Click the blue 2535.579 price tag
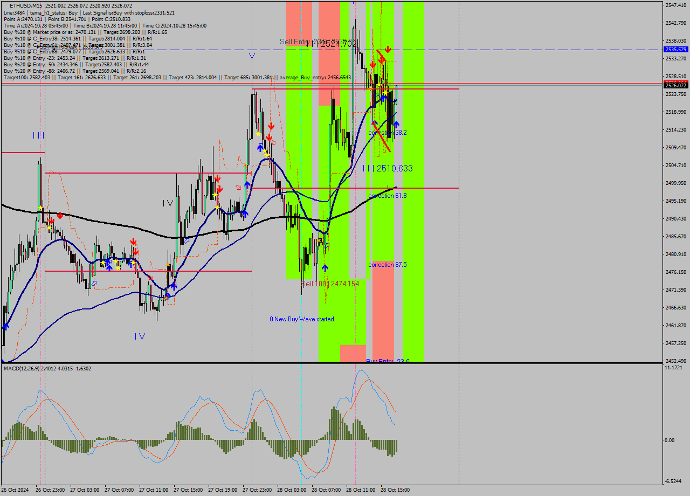Screen dimensions: 690x496 pos(676,50)
